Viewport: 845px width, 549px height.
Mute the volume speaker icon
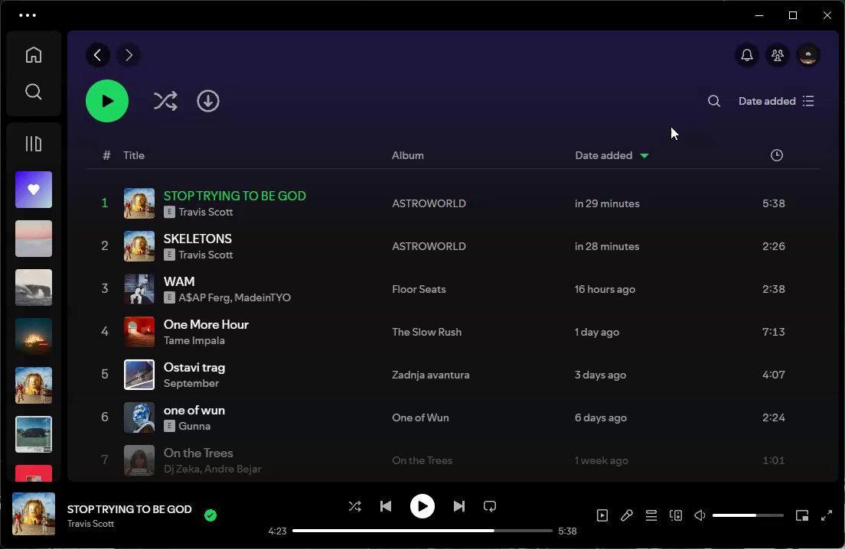tap(700, 515)
